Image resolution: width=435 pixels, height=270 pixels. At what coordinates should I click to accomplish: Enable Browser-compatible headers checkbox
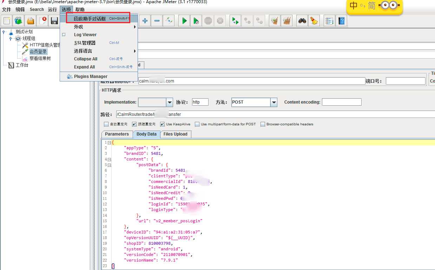click(x=263, y=124)
